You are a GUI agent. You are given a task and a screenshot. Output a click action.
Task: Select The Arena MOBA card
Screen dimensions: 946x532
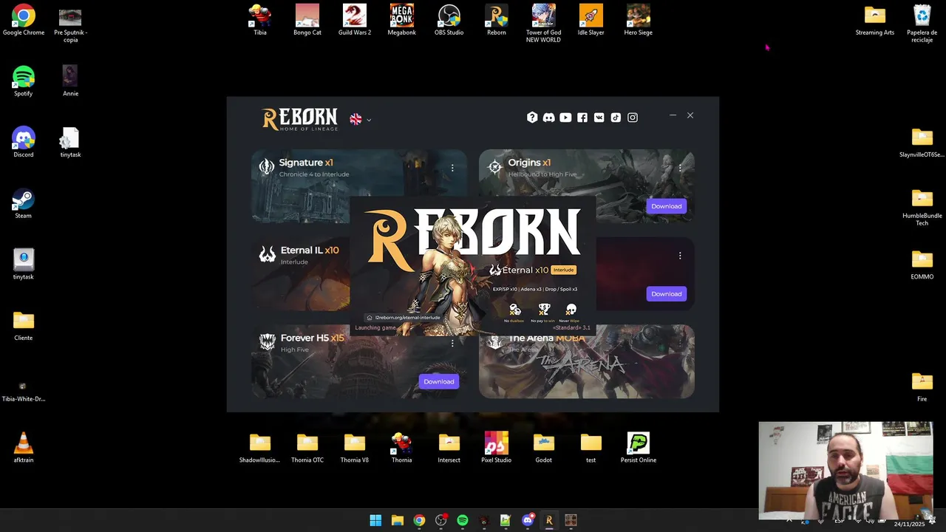click(x=587, y=362)
